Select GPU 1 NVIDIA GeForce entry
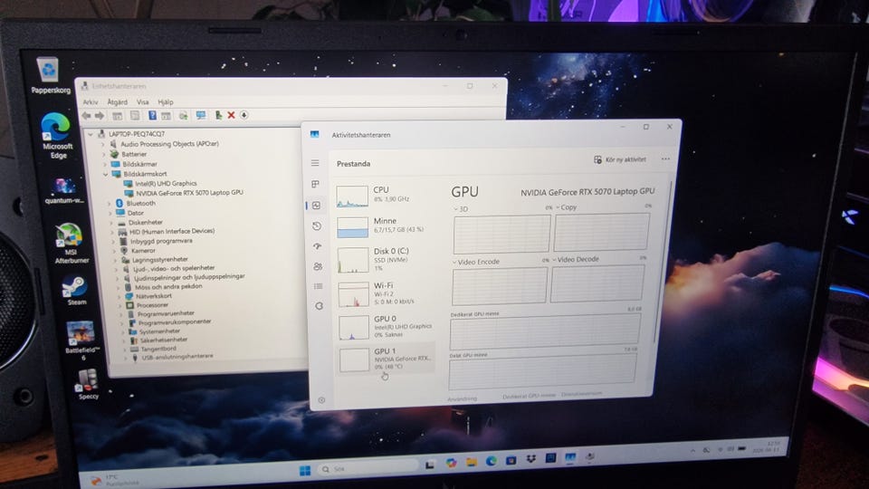Screen dimensions: 869x489 [x=387, y=359]
